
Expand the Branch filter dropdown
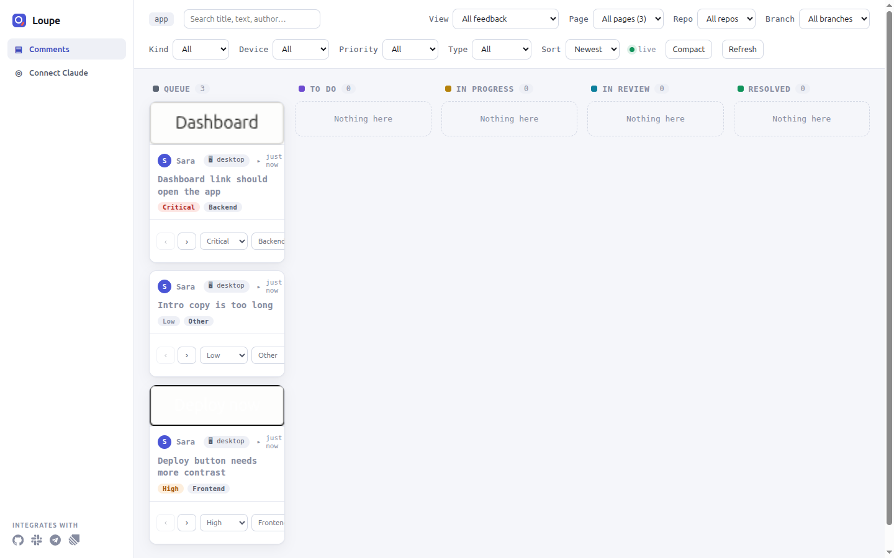pos(834,19)
